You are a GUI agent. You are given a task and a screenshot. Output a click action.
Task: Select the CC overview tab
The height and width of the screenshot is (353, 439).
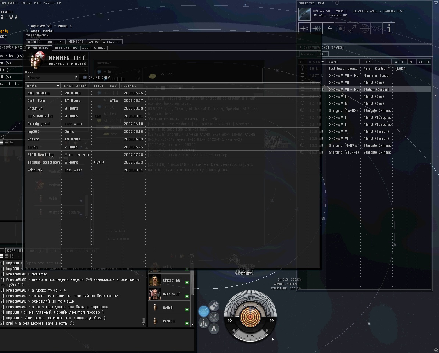pyautogui.click(x=324, y=54)
